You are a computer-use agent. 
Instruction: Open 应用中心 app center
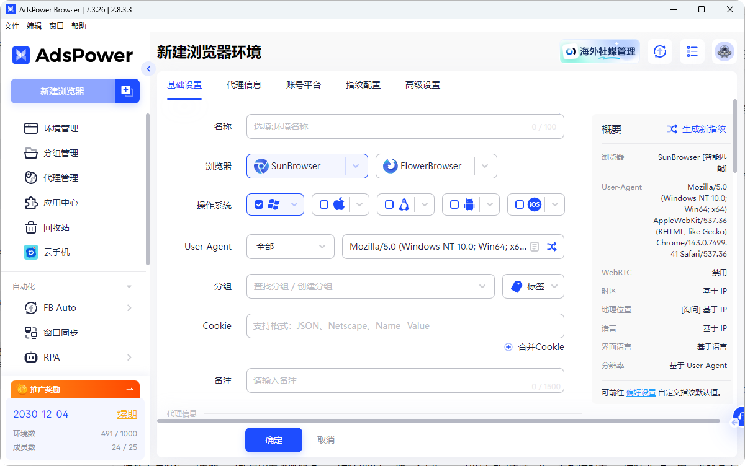(x=60, y=203)
